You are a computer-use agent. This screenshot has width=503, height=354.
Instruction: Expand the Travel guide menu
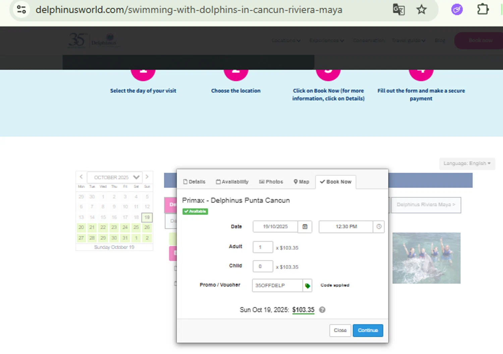[x=408, y=40]
